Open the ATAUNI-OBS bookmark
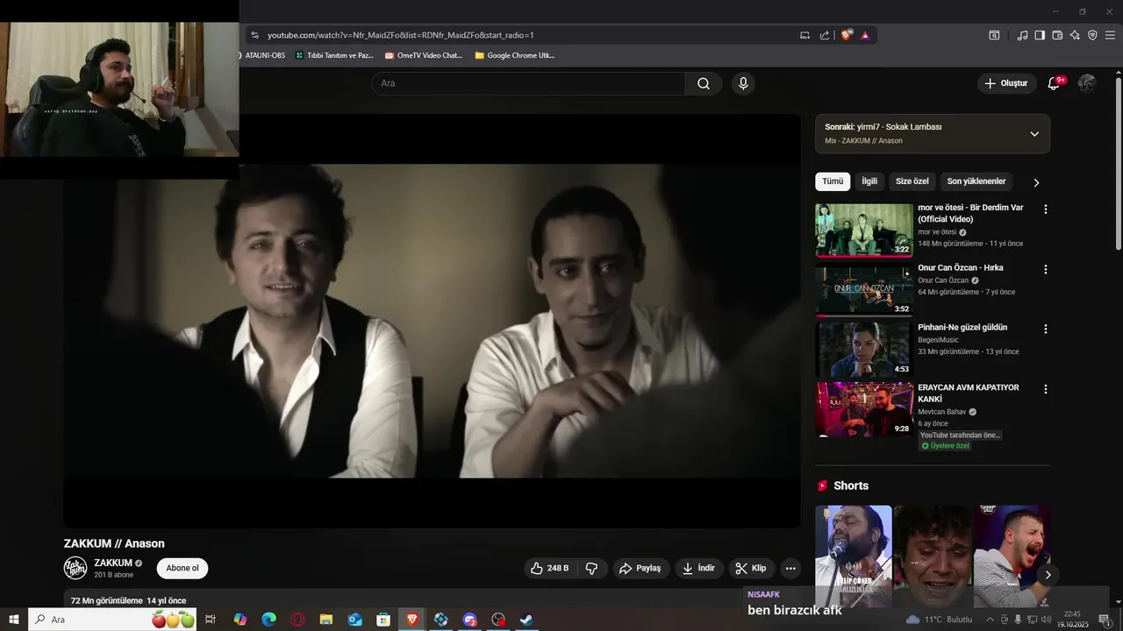The image size is (1123, 631). tap(262, 55)
